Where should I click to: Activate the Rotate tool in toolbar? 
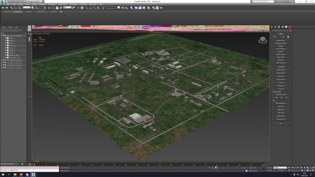coord(53,8)
